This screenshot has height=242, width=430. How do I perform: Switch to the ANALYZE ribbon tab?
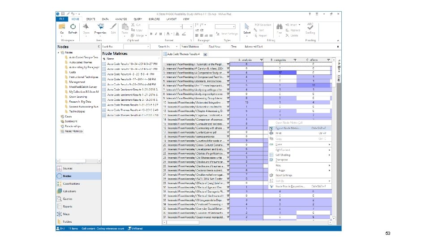(120, 19)
